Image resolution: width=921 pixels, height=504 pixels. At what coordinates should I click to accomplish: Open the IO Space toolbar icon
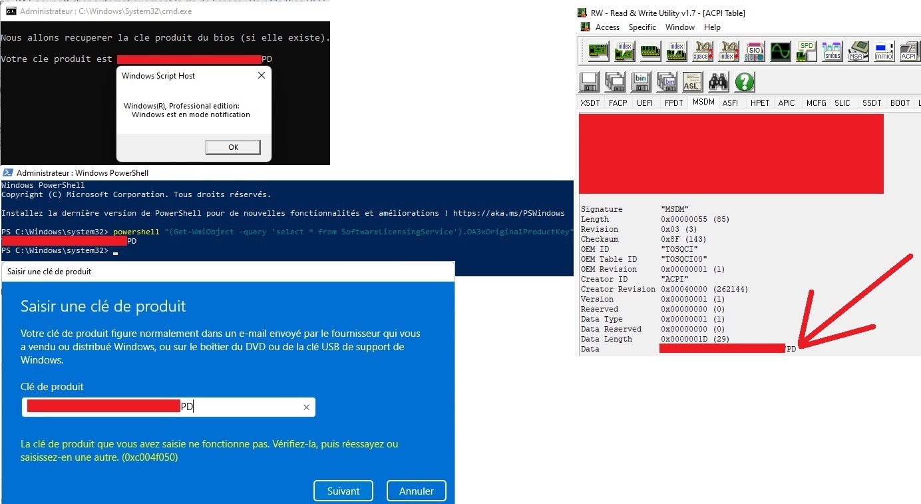point(702,51)
